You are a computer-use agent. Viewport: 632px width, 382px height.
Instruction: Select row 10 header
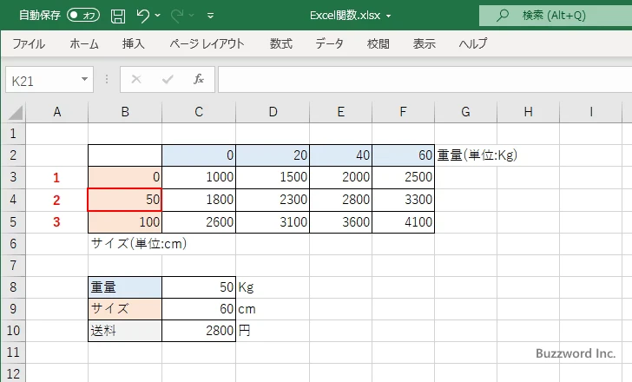pos(13,331)
